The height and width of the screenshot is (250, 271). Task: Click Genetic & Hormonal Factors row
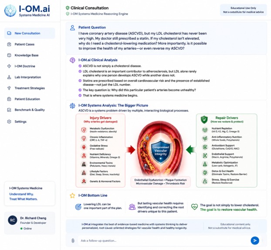coord(101,181)
